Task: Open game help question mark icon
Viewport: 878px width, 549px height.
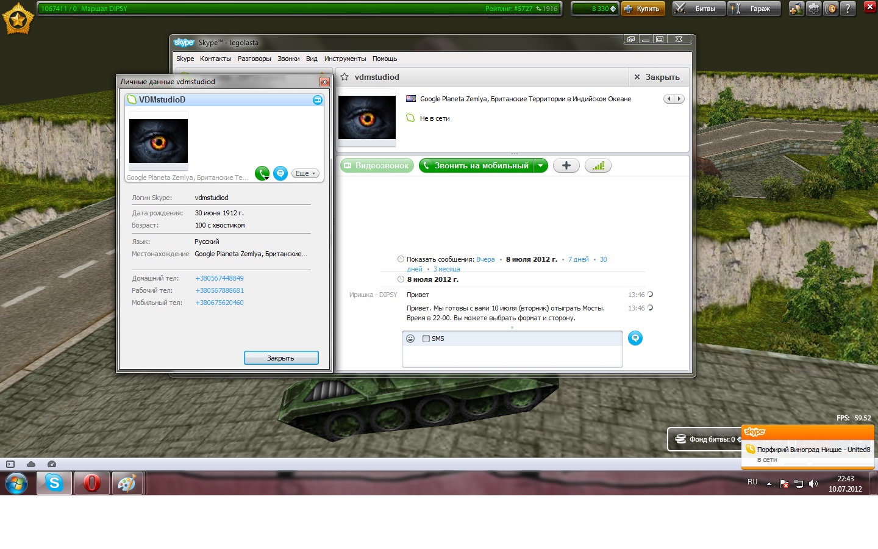Action: coord(848,9)
